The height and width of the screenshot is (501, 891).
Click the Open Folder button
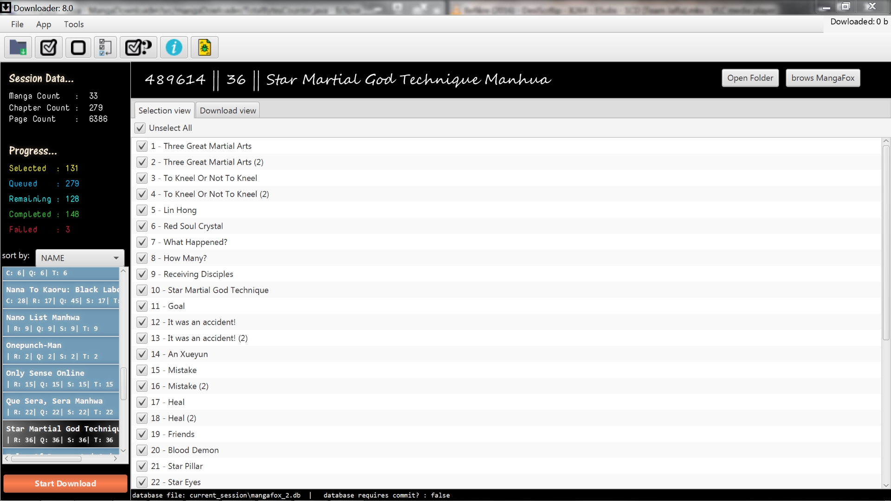(750, 78)
